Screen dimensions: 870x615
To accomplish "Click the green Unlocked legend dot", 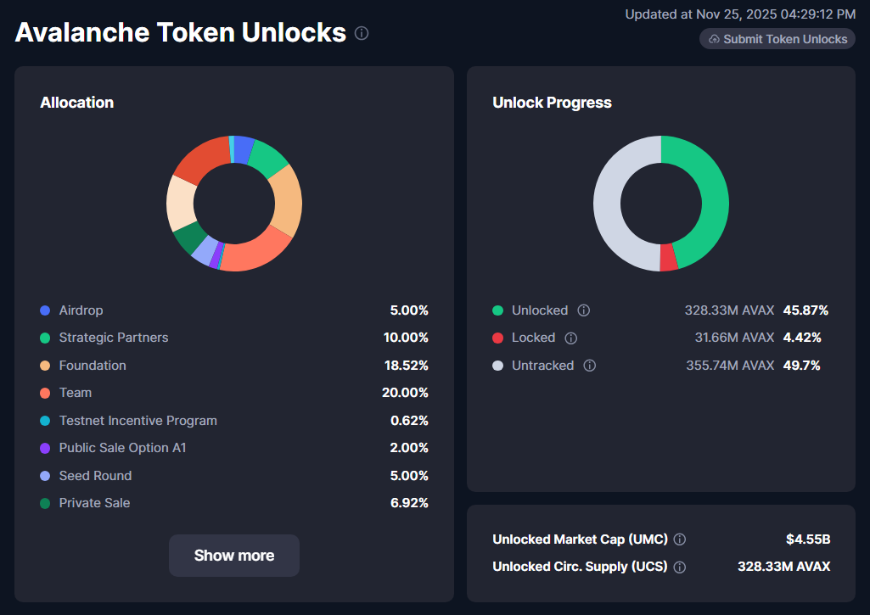I will click(497, 310).
